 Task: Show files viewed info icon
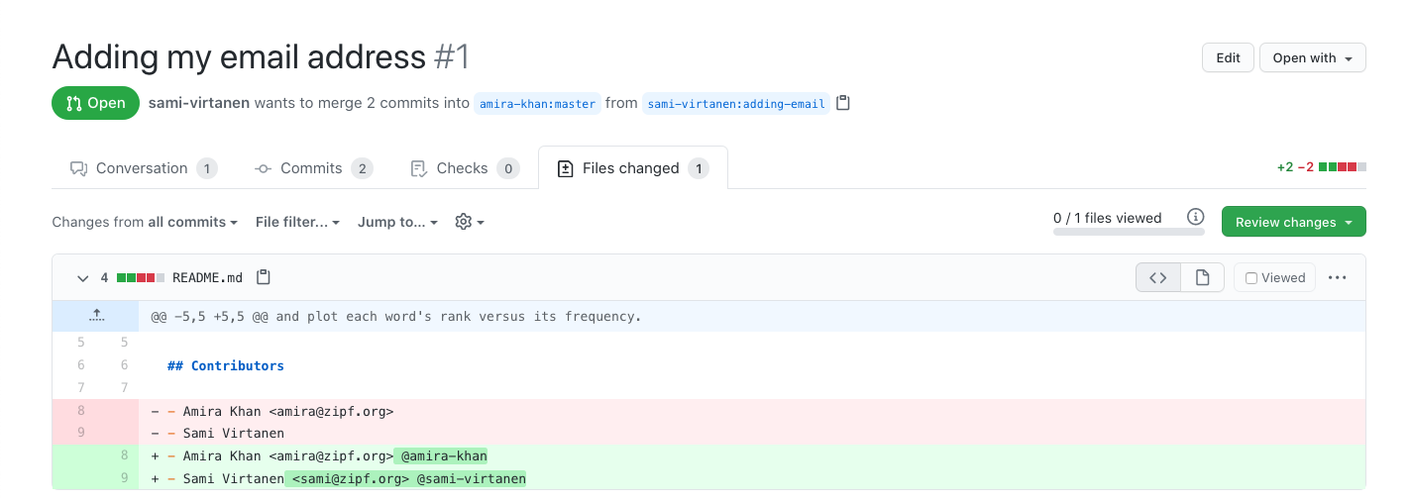(1195, 217)
